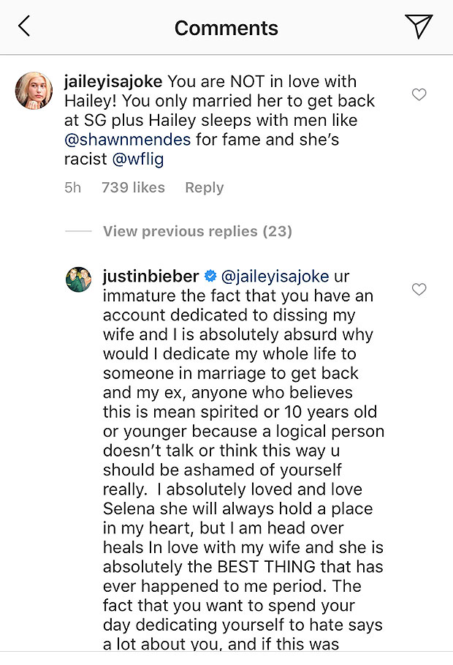Like justinbieber's reply with the heart icon
Screen dimensions: 453x665
tap(419, 290)
